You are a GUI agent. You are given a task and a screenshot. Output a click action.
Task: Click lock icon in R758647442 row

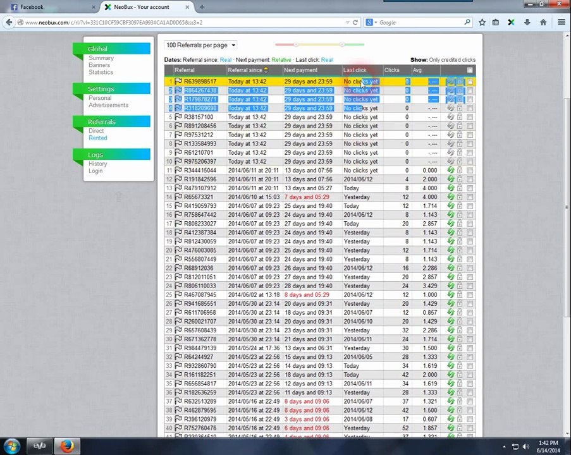[x=460, y=214]
